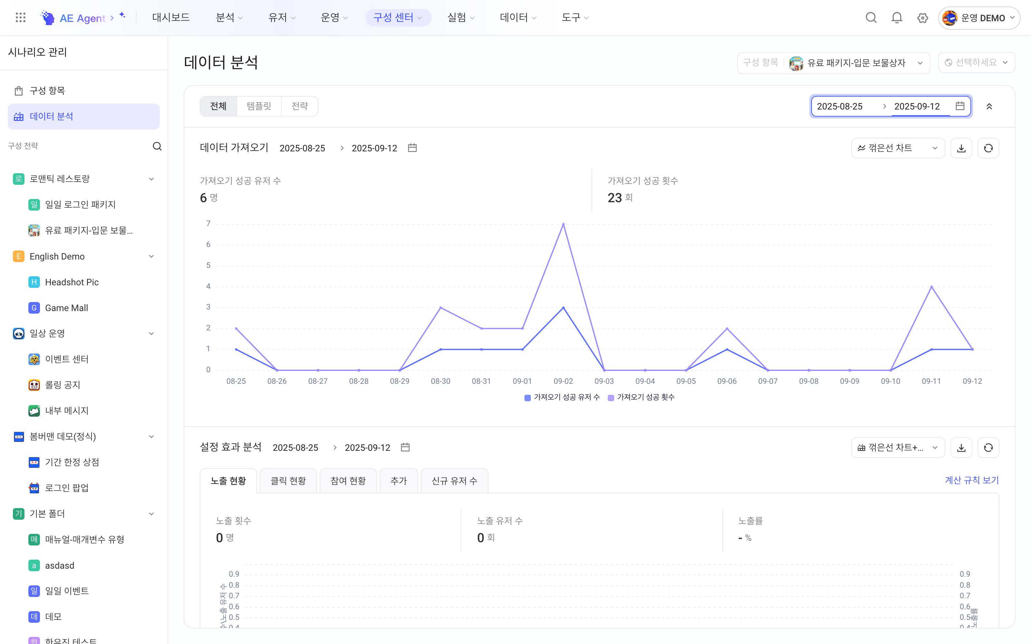The height and width of the screenshot is (644, 1031).
Task: Open the app grid launcher icon
Action: coord(20,17)
